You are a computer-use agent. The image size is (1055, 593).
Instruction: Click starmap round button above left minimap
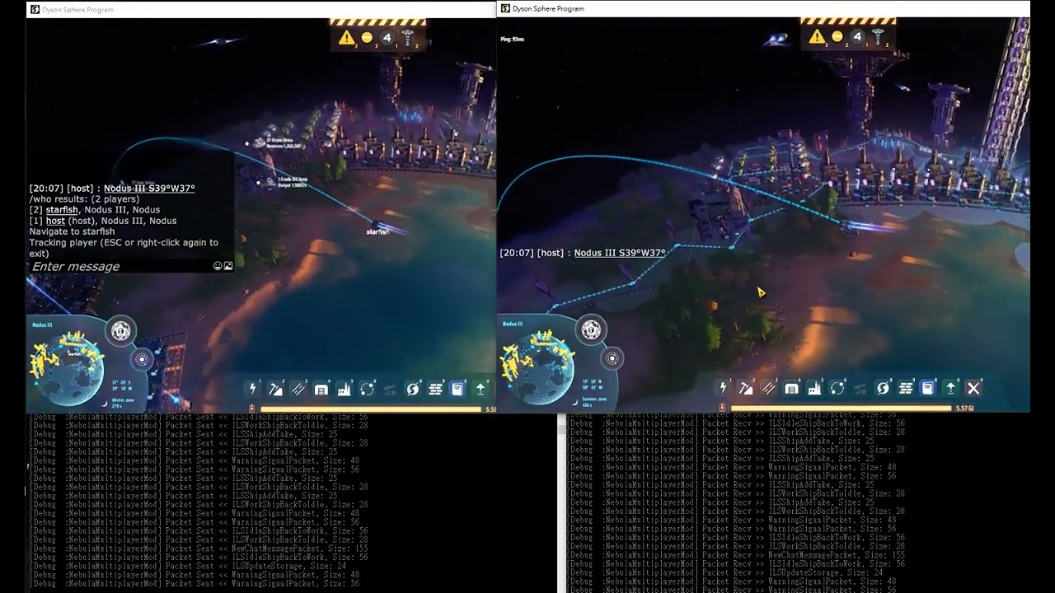[121, 331]
